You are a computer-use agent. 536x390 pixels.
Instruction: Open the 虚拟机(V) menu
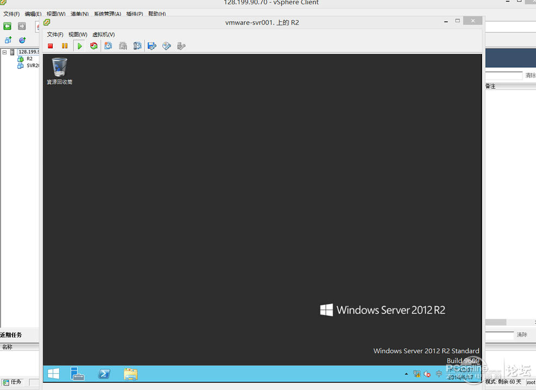coord(103,34)
